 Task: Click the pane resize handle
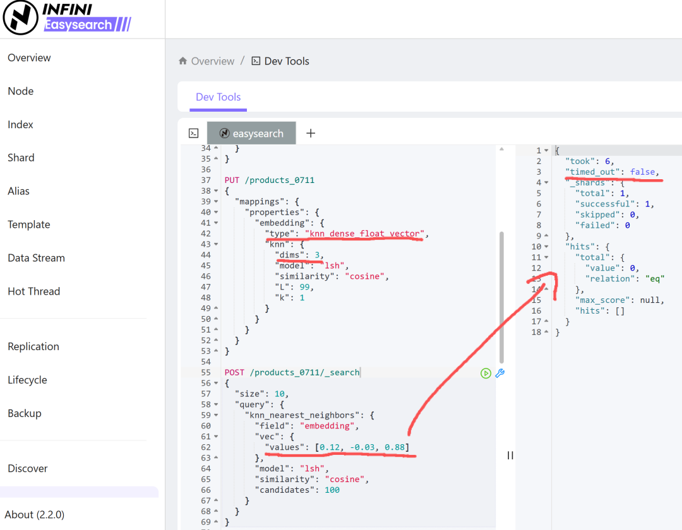(510, 456)
